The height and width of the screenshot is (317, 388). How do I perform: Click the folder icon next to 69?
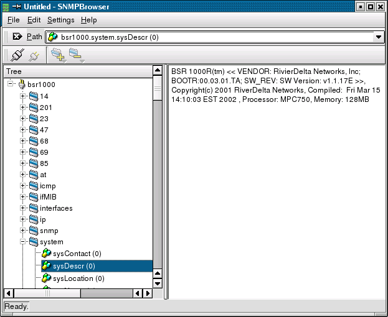click(34, 152)
